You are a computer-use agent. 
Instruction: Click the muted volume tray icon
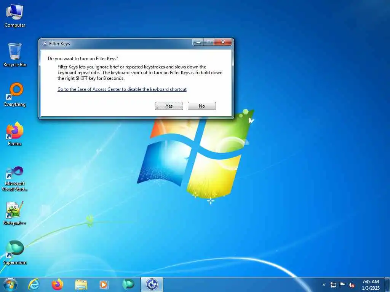pyautogui.click(x=352, y=285)
